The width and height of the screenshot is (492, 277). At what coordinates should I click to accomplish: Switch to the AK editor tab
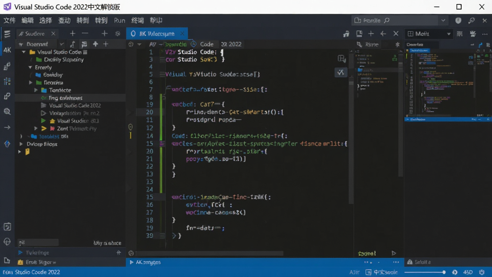click(157, 34)
